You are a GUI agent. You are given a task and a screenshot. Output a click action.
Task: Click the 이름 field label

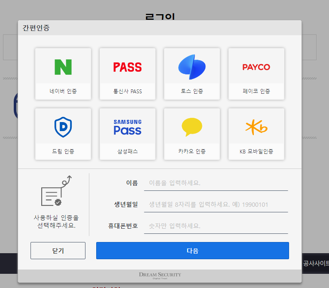click(132, 183)
